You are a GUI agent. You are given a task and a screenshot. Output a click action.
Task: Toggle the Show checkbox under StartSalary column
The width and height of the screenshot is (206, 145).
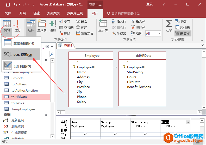coord(145,134)
